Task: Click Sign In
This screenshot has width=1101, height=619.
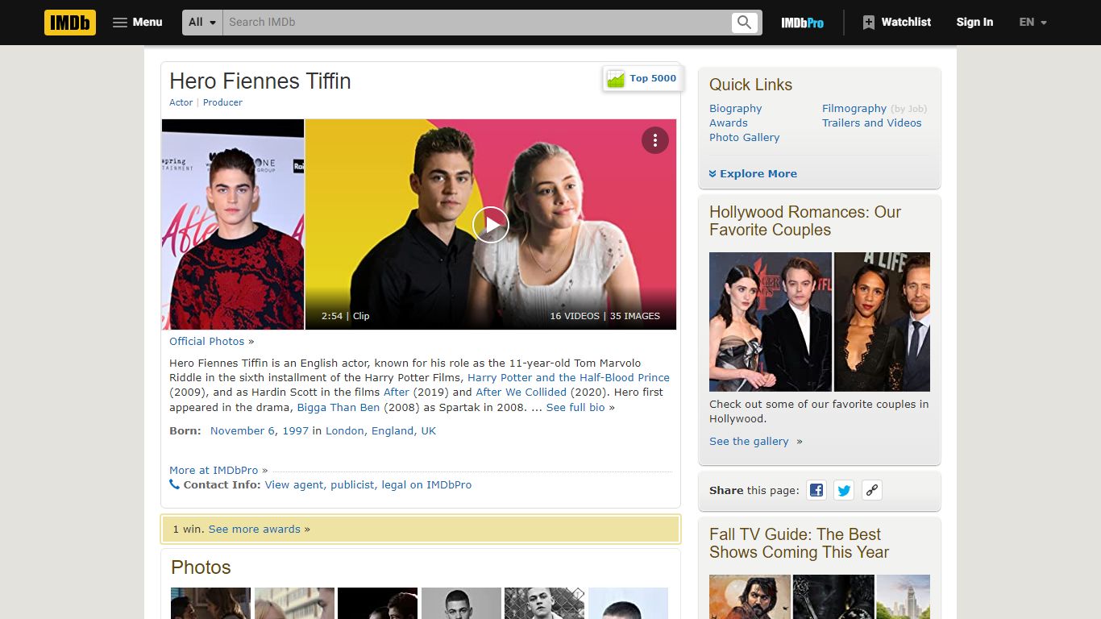Action: coord(974,23)
